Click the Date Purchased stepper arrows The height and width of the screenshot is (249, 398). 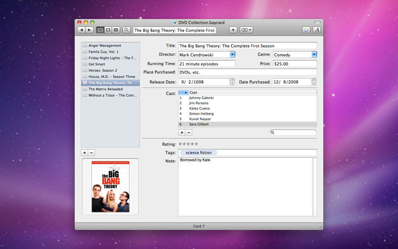314,82
